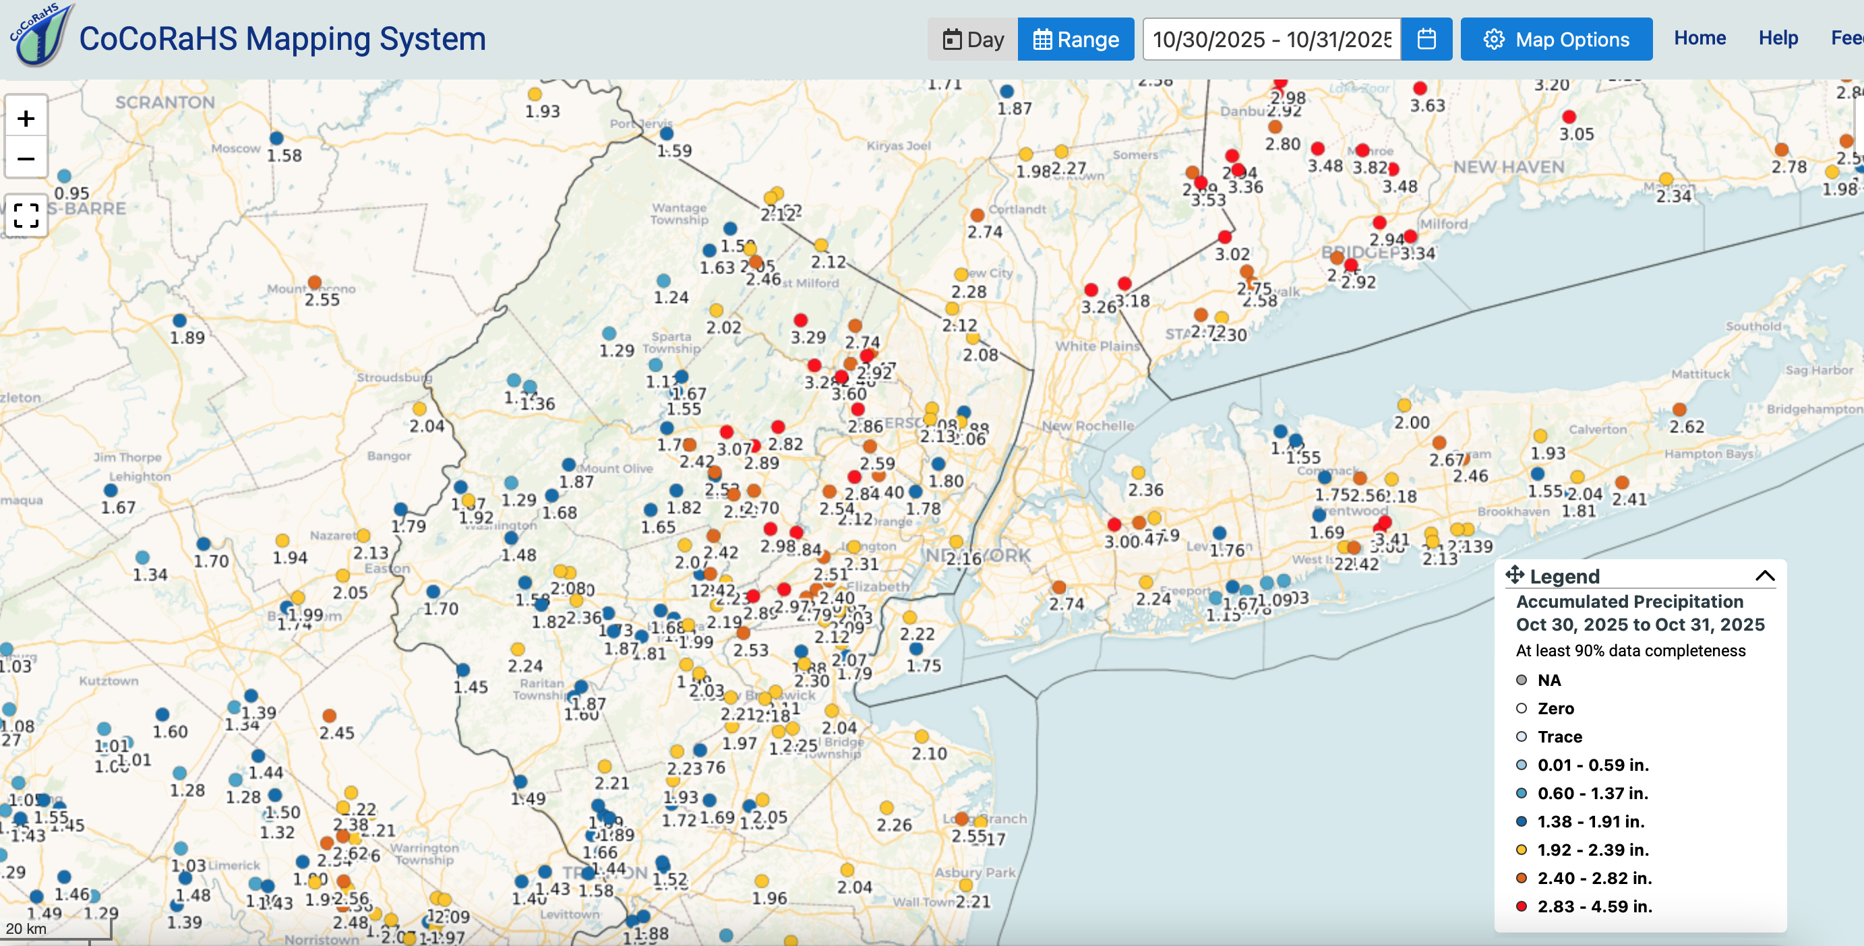This screenshot has height=946, width=1864.
Task: Toggle fullscreen map view
Action: pyautogui.click(x=26, y=216)
